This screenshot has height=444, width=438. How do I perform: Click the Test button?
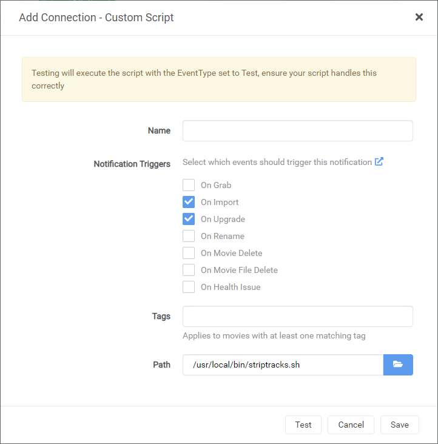tap(303, 425)
